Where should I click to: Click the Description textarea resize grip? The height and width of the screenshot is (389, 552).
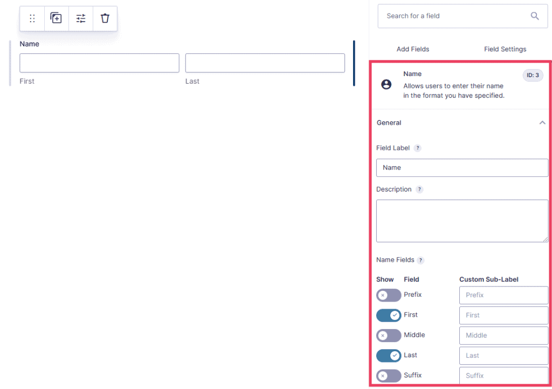click(545, 239)
